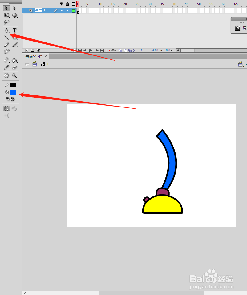This screenshot has width=247, height=295.
Task: Step forward one frame
Action: click(x=96, y=50)
